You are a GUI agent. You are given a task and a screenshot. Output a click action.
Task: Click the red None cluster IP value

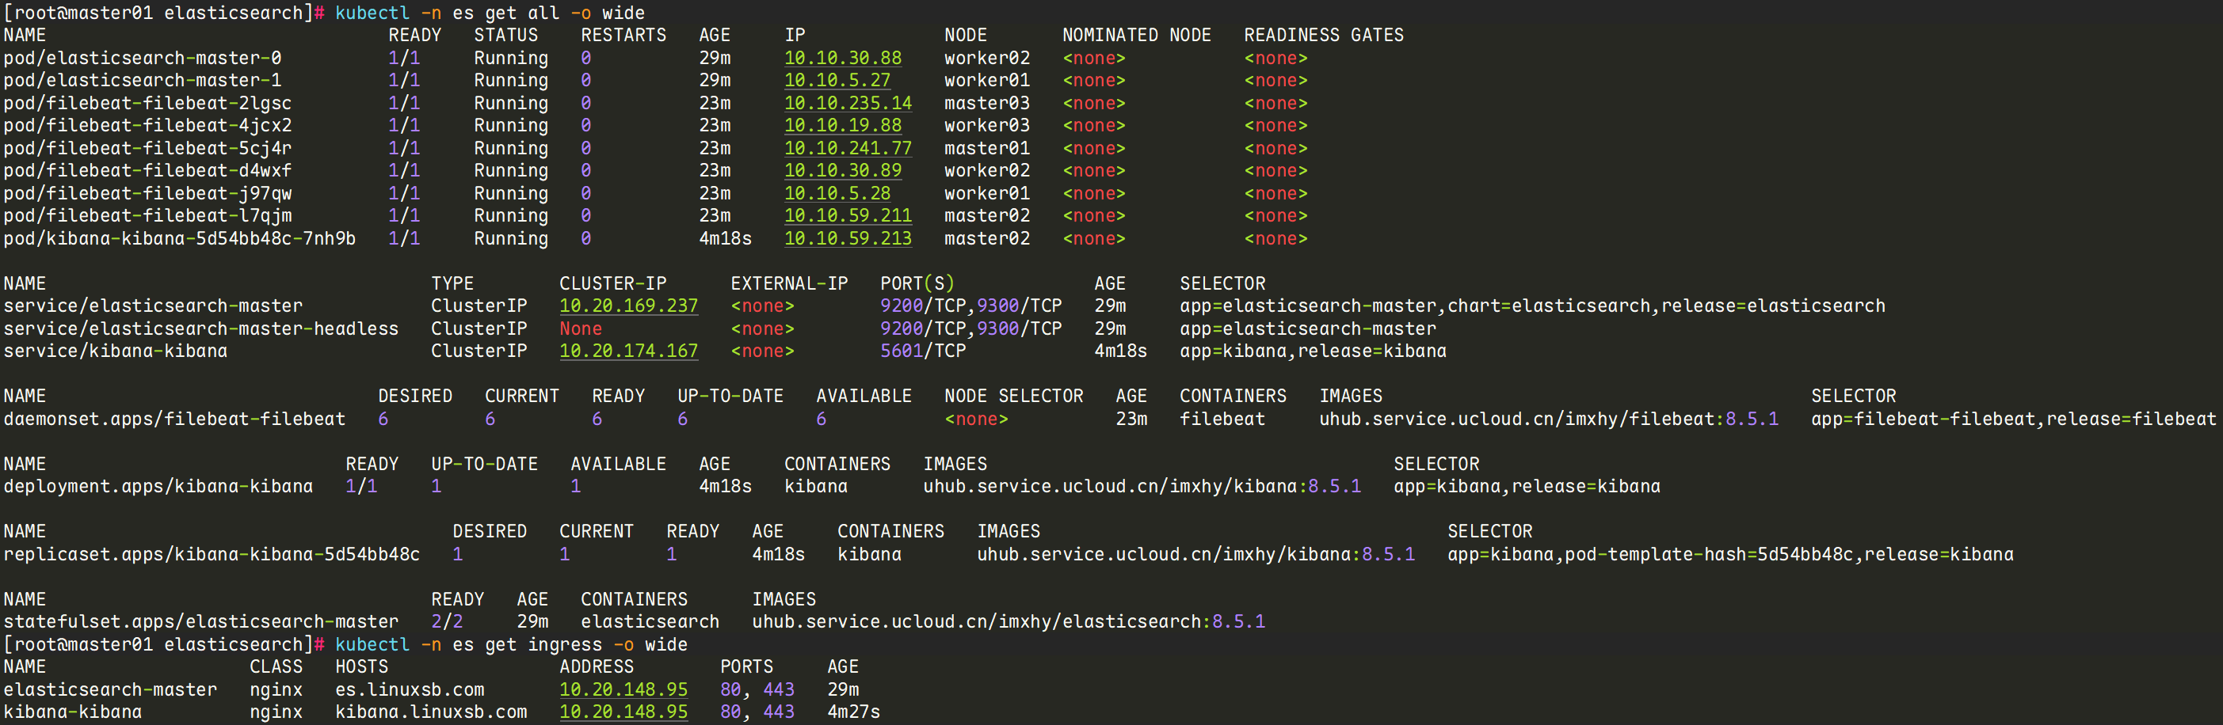click(581, 328)
